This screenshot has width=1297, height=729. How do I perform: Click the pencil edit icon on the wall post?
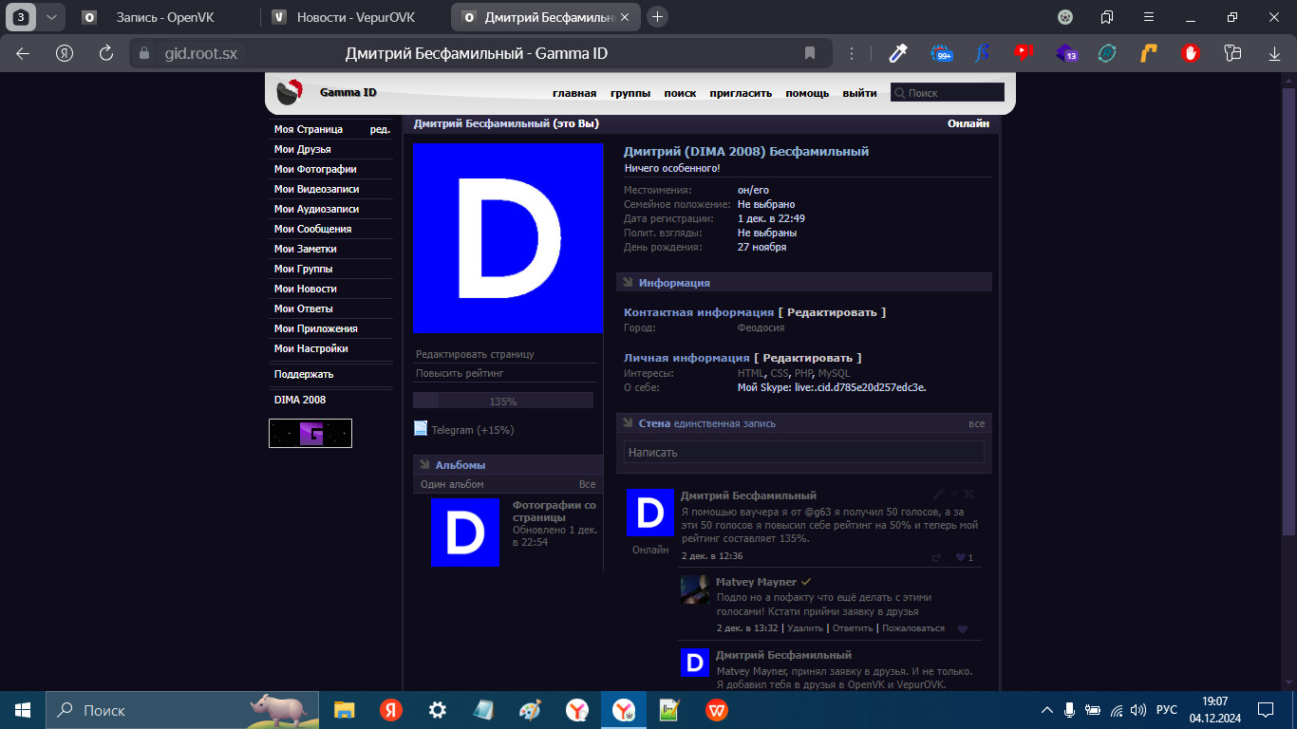point(938,495)
